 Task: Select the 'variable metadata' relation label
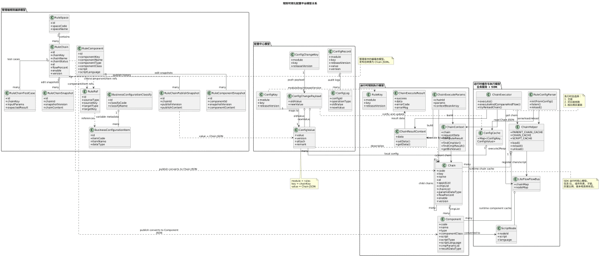[106, 116]
